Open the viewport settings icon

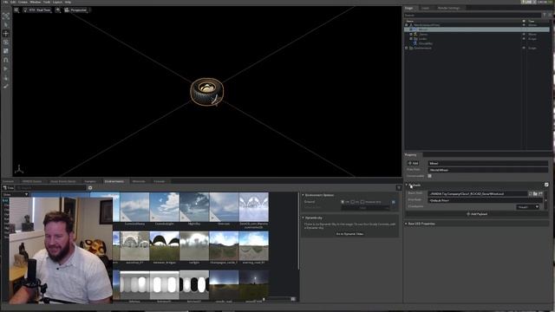(16, 10)
